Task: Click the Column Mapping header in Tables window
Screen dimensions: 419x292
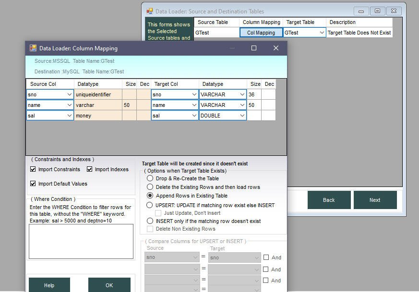Action: click(x=261, y=22)
